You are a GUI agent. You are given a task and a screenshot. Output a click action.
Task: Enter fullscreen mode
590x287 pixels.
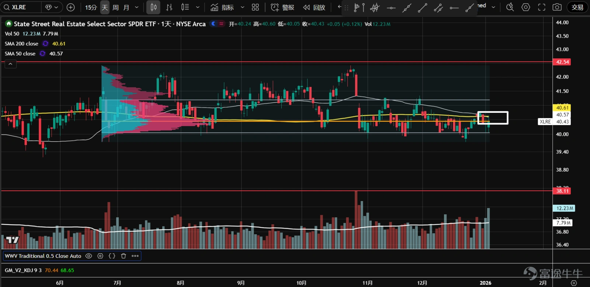[542, 7]
